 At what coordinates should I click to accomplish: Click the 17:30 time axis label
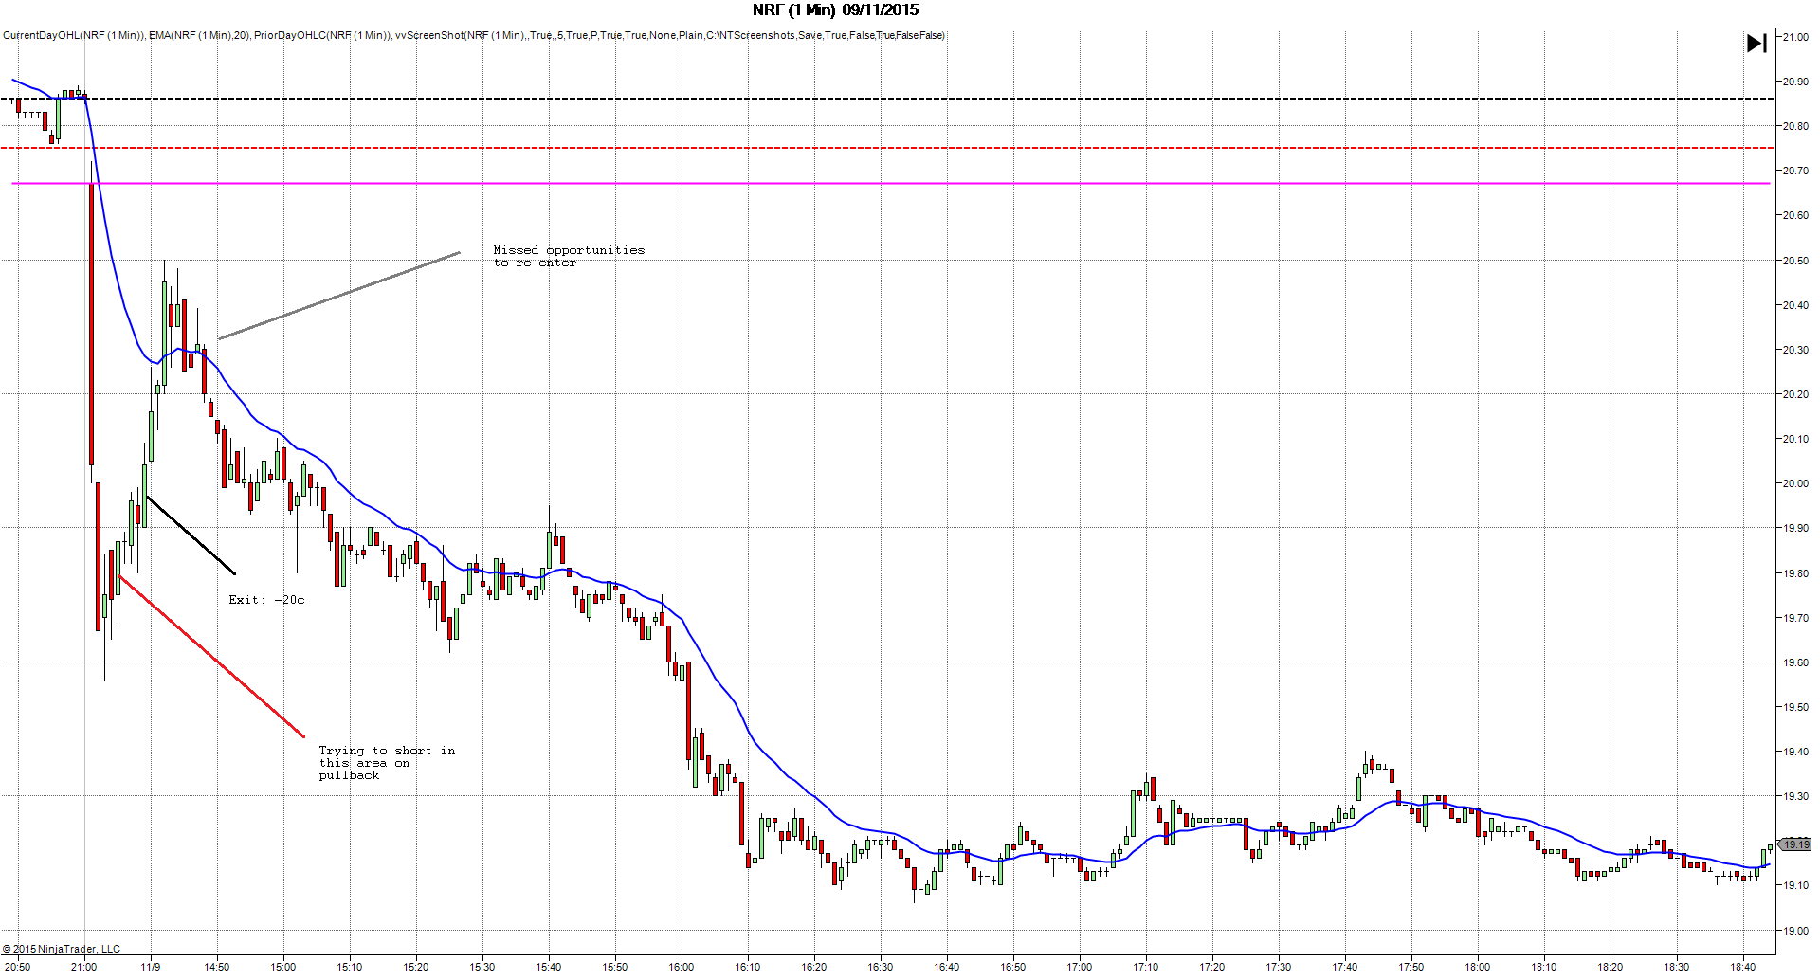pyautogui.click(x=1278, y=967)
